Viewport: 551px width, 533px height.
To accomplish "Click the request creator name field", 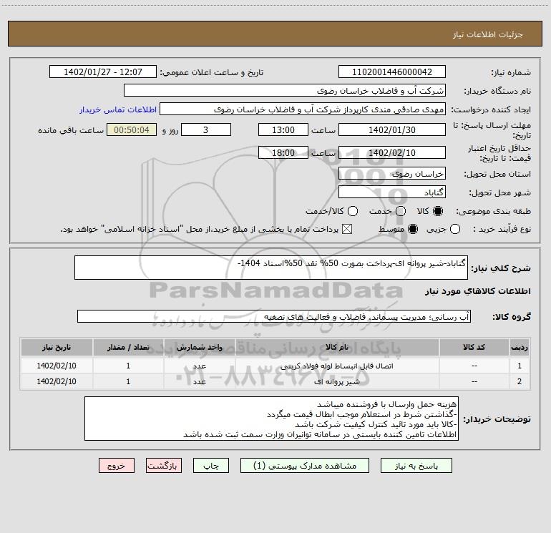I will (x=303, y=109).
